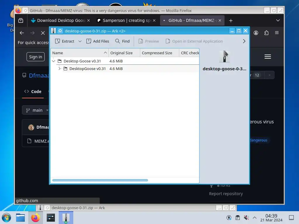Open the clock showing 04:39
The height and width of the screenshot is (224, 299).
[271, 218]
